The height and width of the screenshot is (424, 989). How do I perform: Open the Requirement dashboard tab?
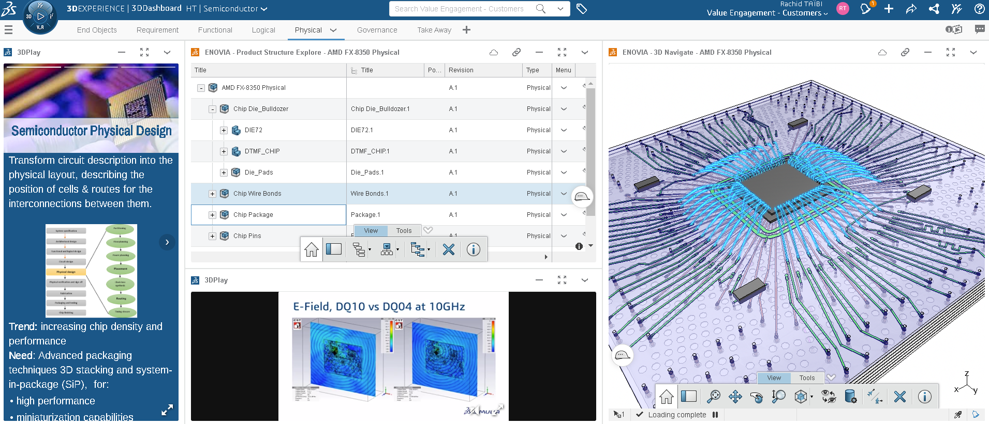pos(157,30)
